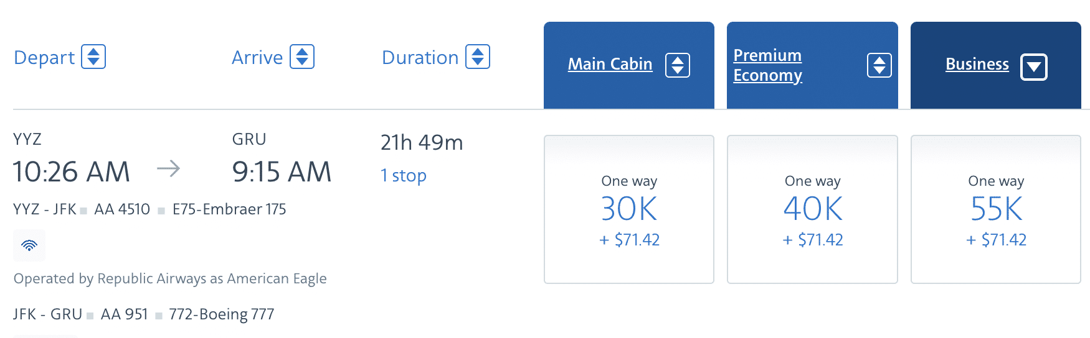Select the 40K Premium Economy fare

(x=812, y=209)
